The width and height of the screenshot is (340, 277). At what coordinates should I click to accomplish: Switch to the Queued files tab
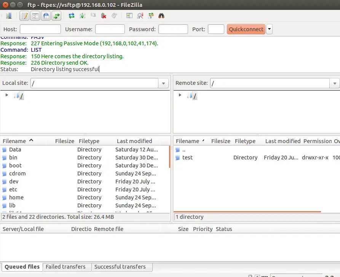pyautogui.click(x=22, y=267)
